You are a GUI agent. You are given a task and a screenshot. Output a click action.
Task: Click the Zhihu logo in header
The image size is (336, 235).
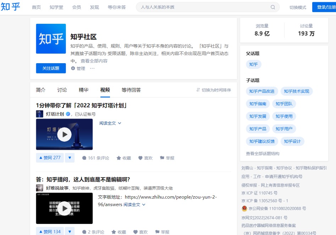coord(10,7)
